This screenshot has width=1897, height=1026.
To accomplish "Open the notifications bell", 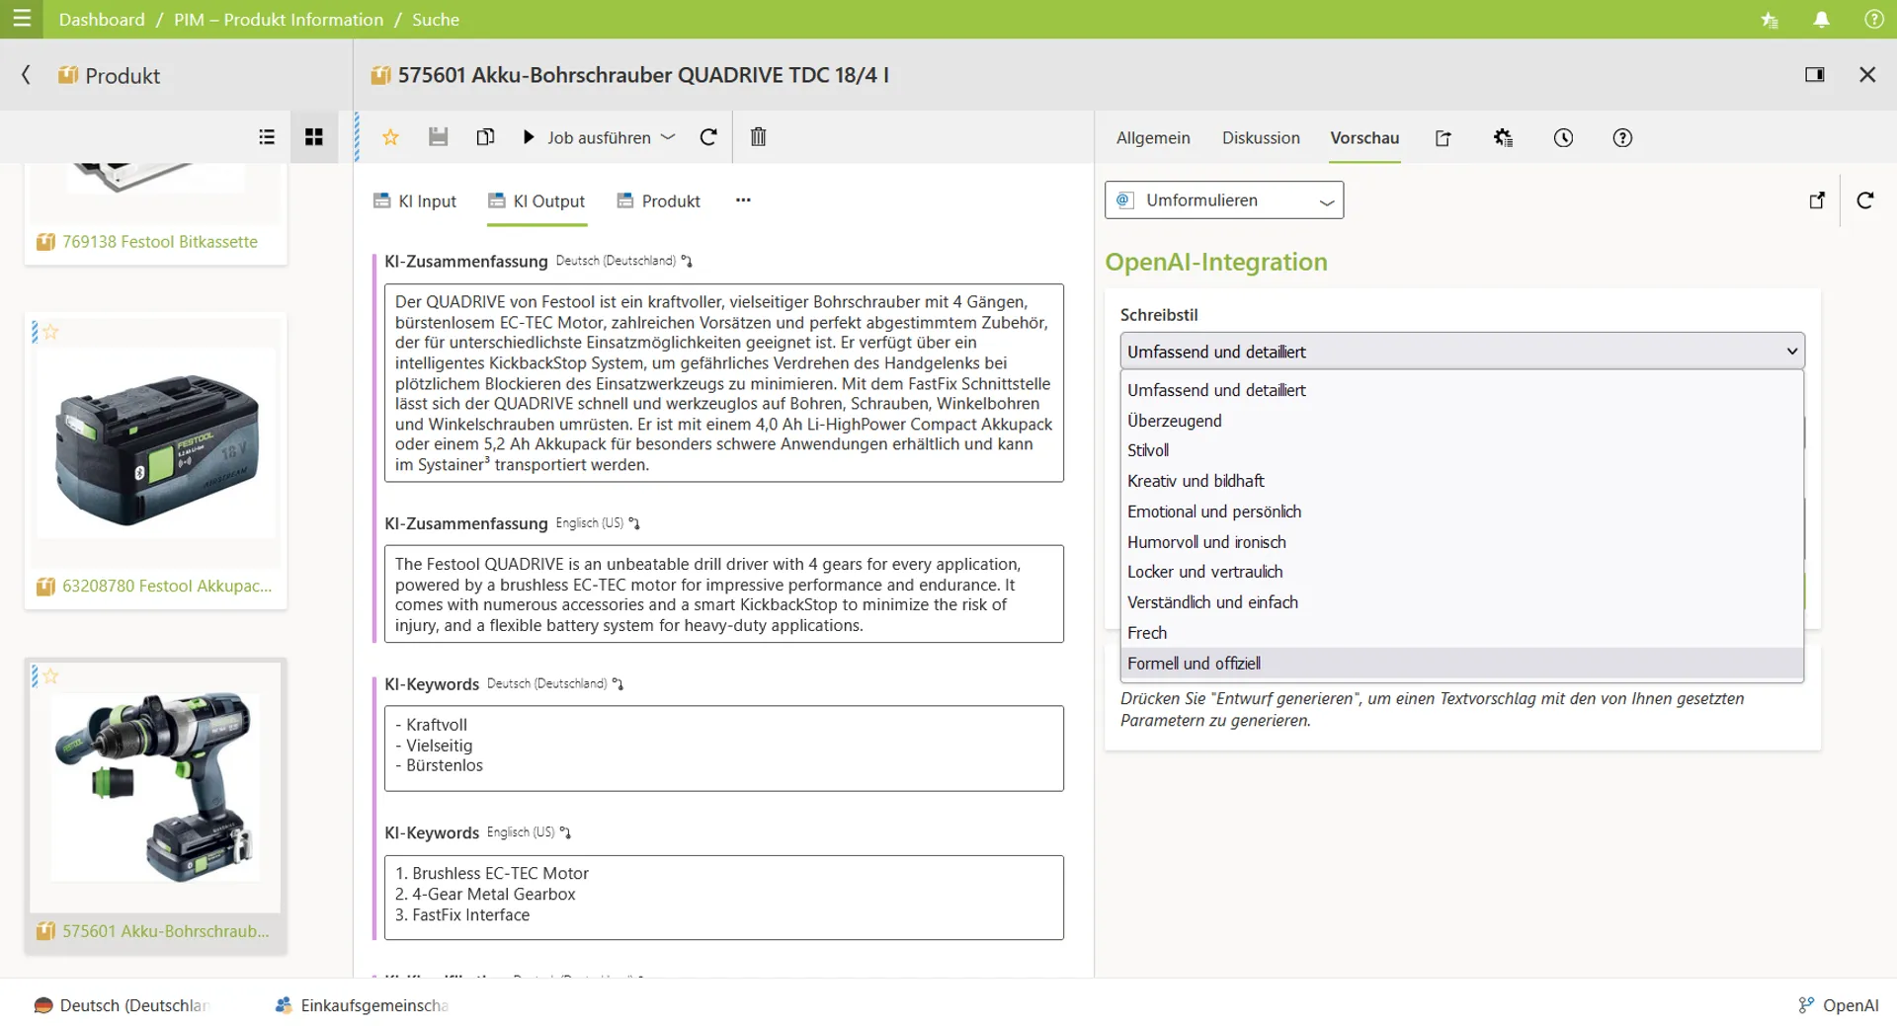I will [x=1821, y=20].
